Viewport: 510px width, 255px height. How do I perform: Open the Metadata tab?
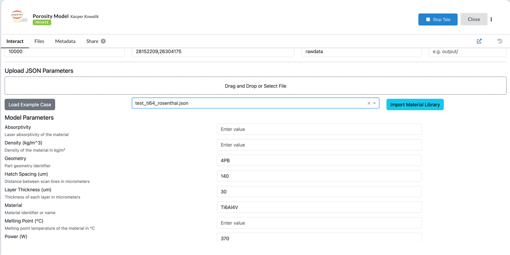click(65, 41)
